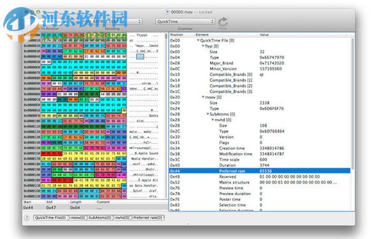Viewport: 382px width, 239px height.
Task: Click the Value column header
Action: coord(264,35)
